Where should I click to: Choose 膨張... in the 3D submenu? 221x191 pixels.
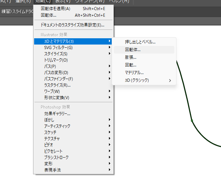click(x=131, y=57)
